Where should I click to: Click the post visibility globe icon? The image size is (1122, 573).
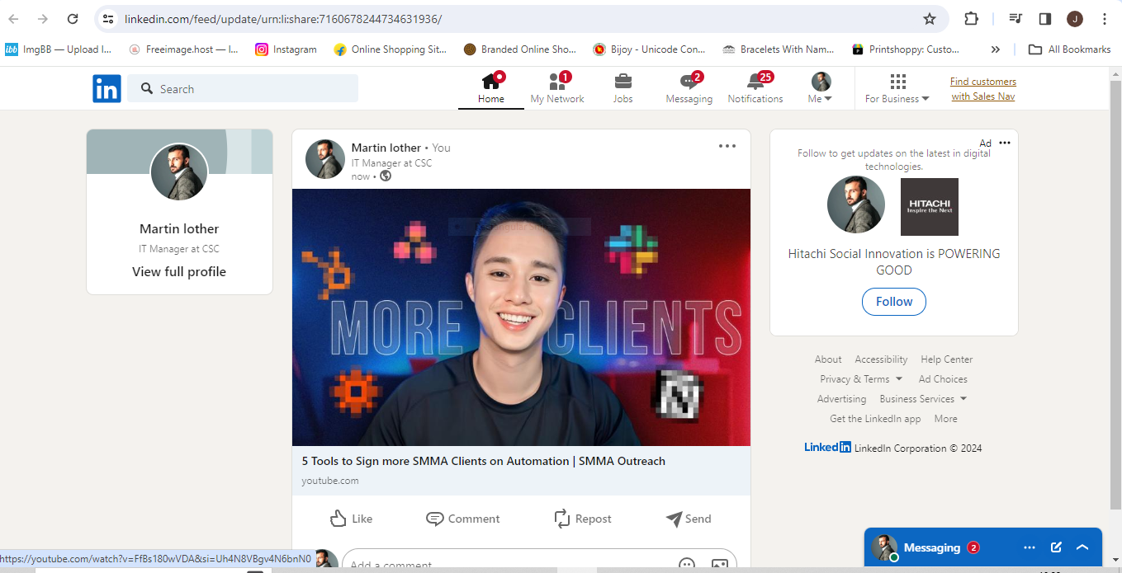386,176
